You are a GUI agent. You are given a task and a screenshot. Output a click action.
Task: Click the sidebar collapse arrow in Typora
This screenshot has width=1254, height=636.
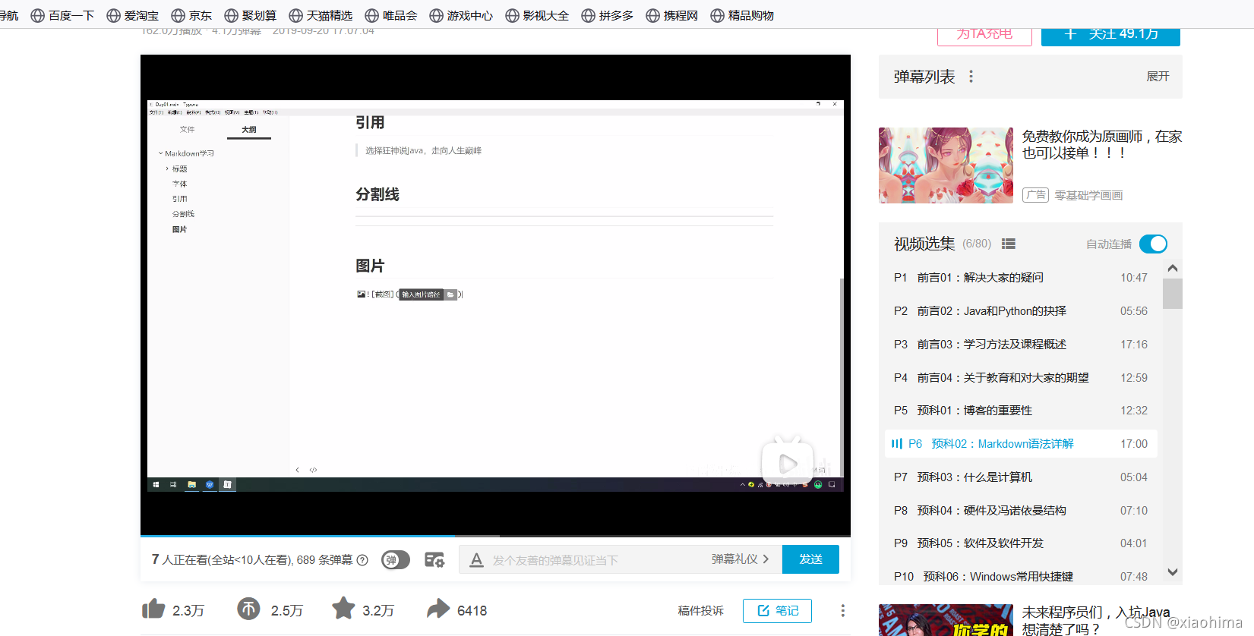(x=297, y=470)
